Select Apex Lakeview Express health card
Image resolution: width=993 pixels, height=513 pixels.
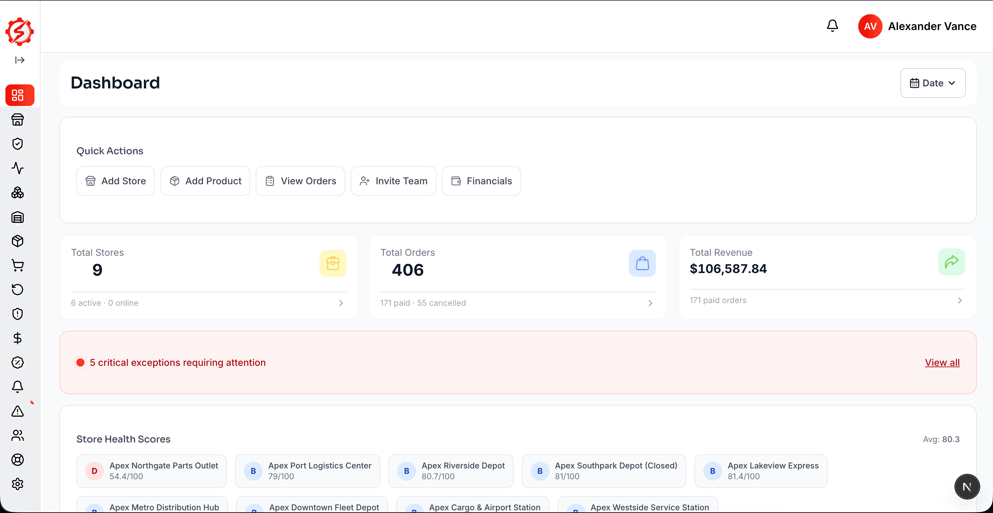point(761,471)
